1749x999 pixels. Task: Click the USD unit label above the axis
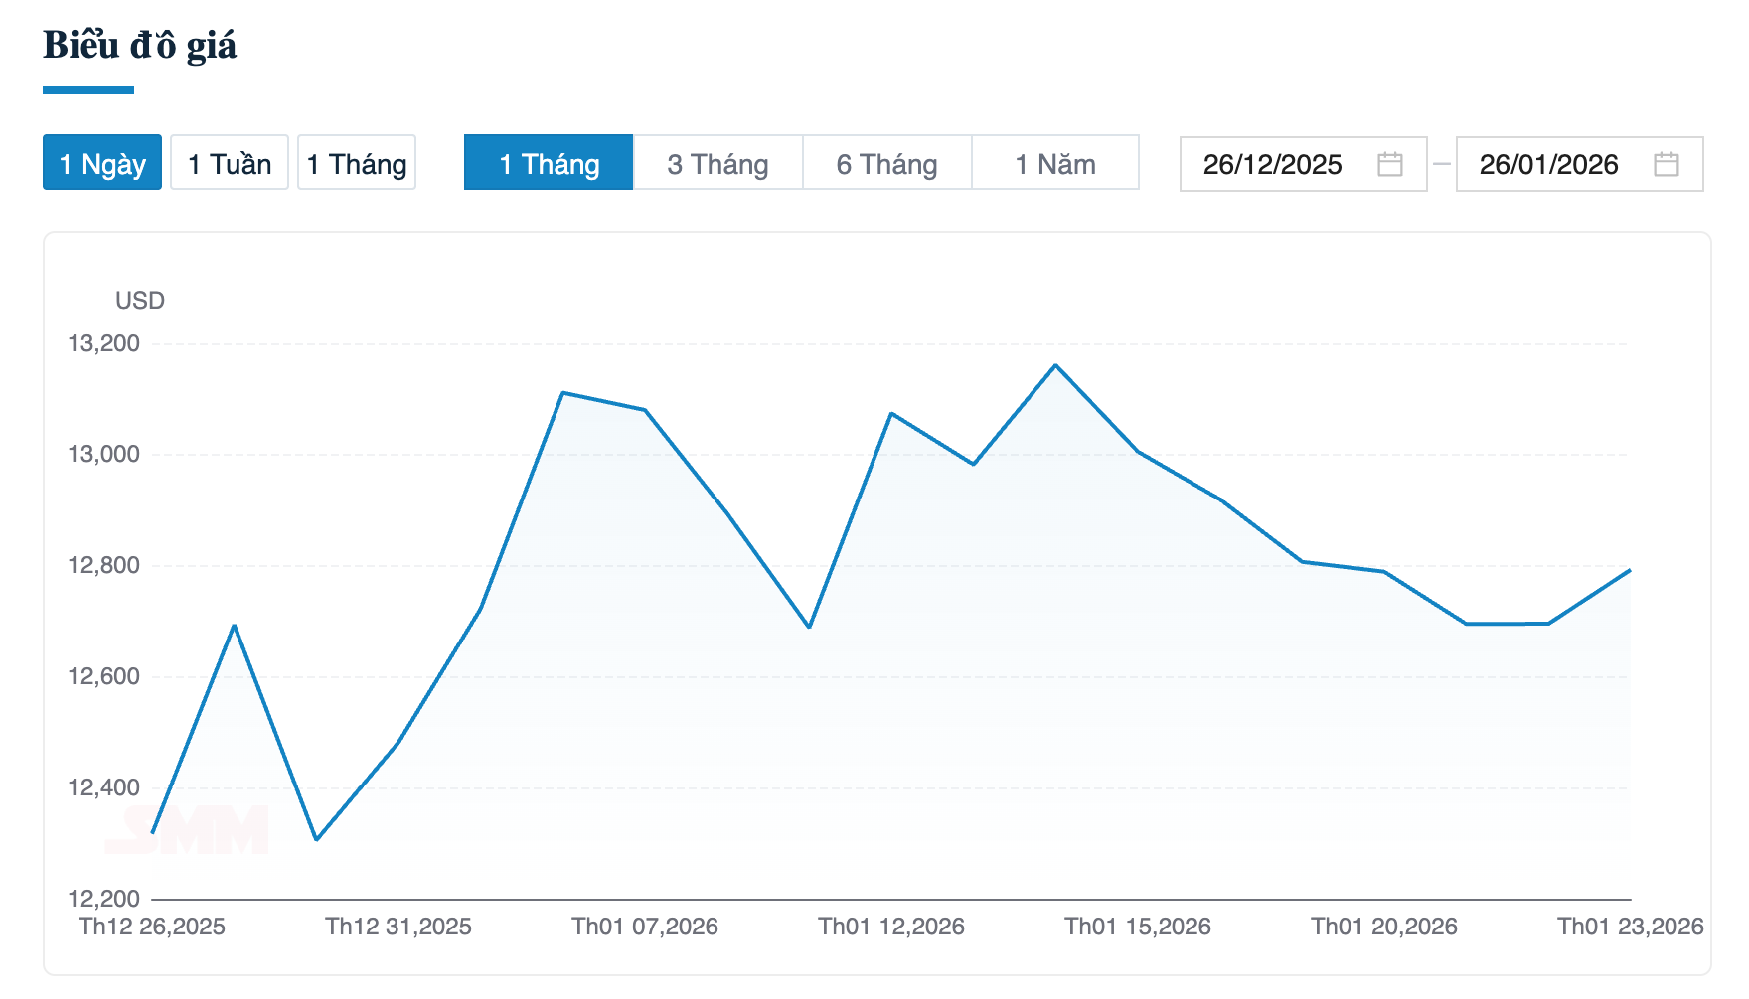coord(140,301)
